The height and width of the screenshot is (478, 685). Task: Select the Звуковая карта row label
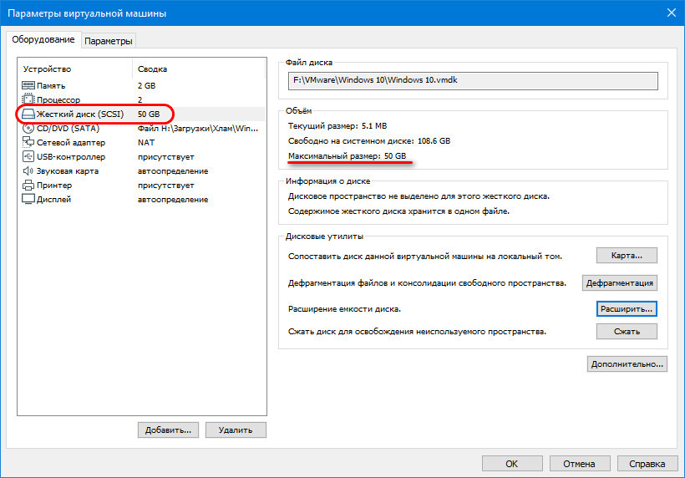[x=68, y=170]
